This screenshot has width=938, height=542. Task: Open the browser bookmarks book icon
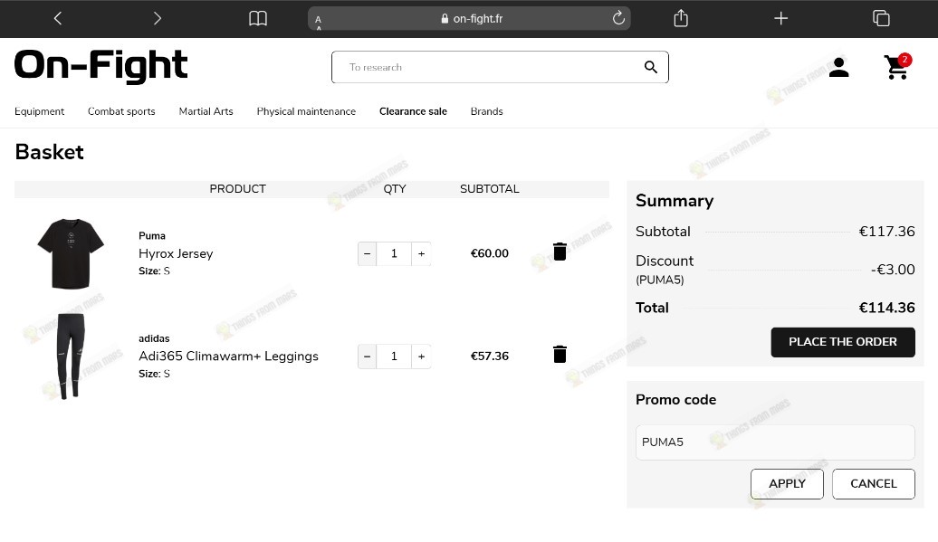[258, 18]
